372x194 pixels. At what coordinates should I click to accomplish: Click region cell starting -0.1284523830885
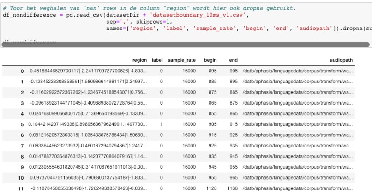pos(88,82)
